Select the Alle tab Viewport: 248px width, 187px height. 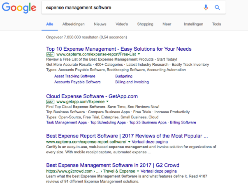pyautogui.click(x=50, y=24)
